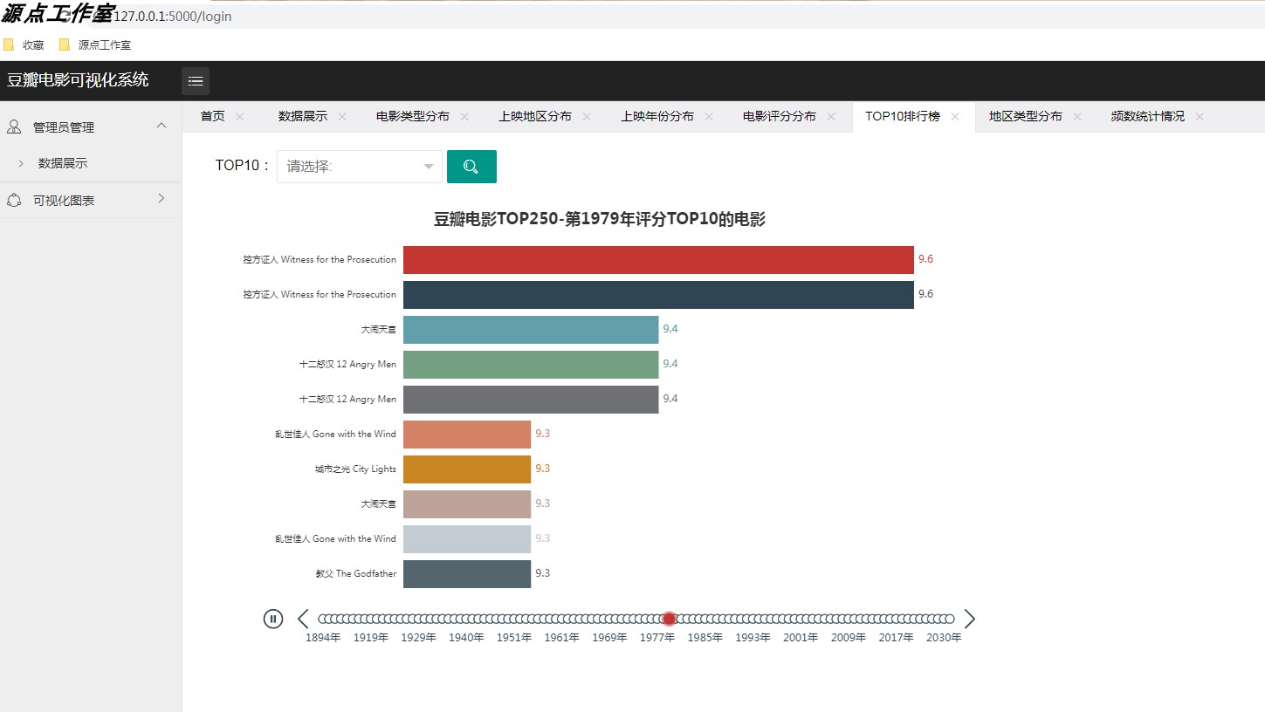Jump to 1951年 on the timeline

pyautogui.click(x=514, y=638)
